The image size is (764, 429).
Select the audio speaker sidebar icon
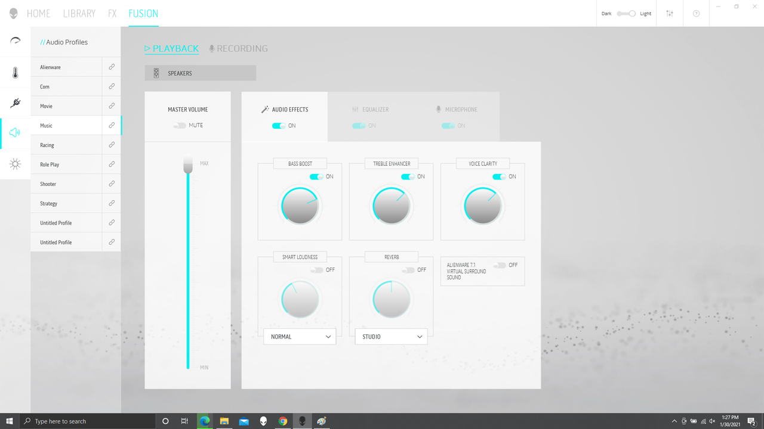(x=16, y=132)
